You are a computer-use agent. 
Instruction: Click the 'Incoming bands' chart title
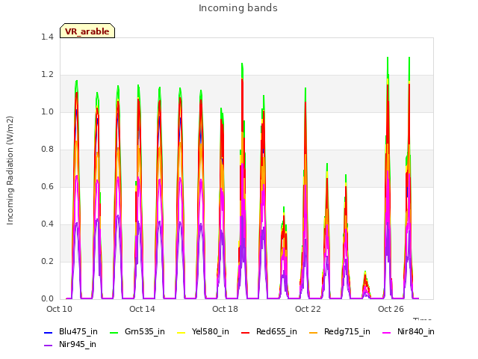(238, 8)
